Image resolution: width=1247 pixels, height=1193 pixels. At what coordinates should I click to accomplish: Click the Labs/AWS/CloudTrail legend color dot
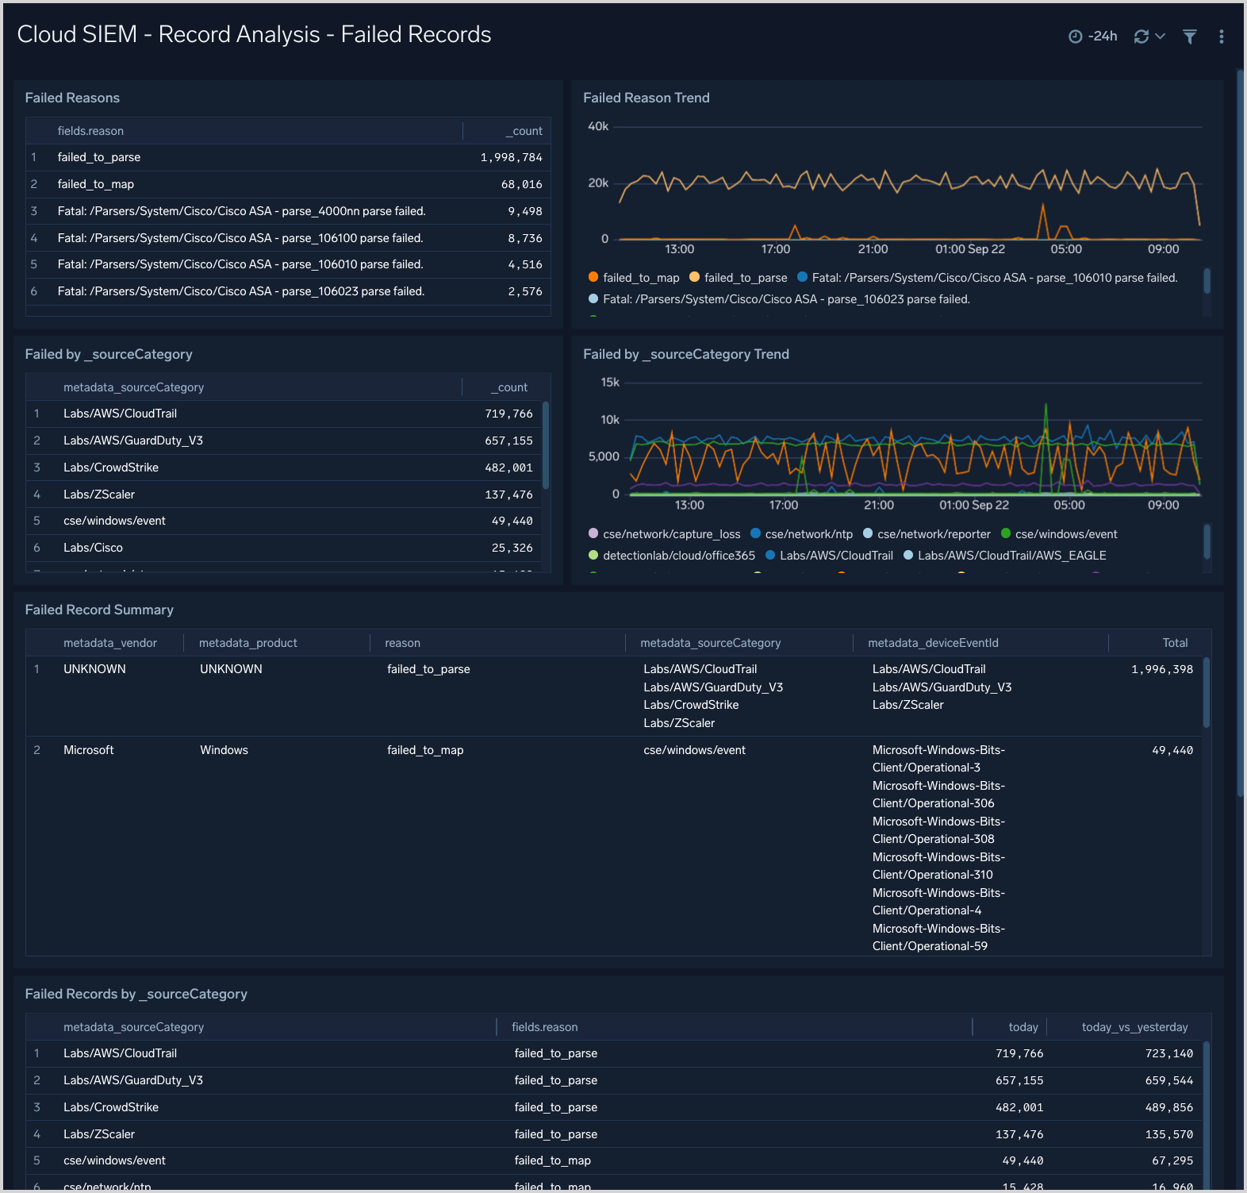770,556
